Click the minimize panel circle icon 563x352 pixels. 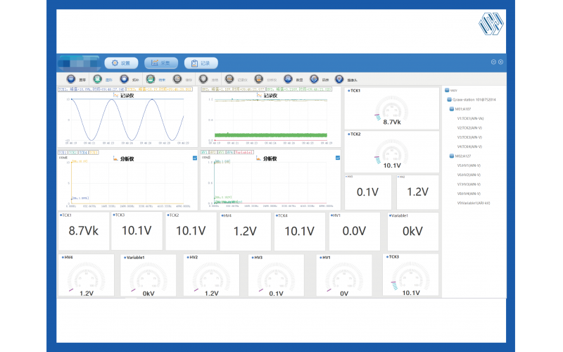(494, 62)
